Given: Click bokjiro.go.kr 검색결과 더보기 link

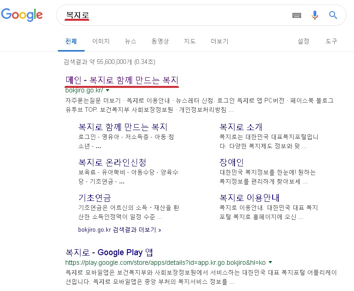Looking at the screenshot, I should (x=120, y=230).
